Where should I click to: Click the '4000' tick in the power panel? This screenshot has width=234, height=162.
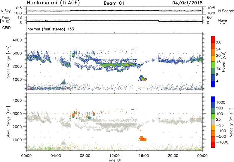tap(17, 40)
